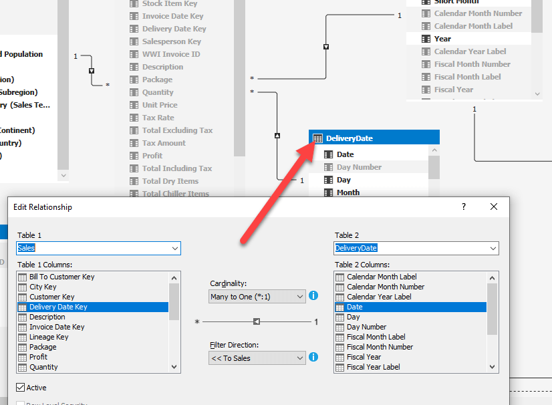Open the Filter Direction To Sales dropdown
This screenshot has width=552, height=405.
point(257,358)
